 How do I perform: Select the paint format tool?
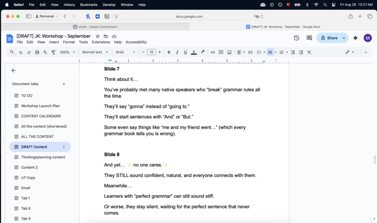53,52
